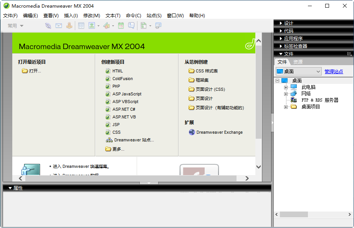Open the 文本(T) menu
354x228 pixels.
tap(113, 16)
